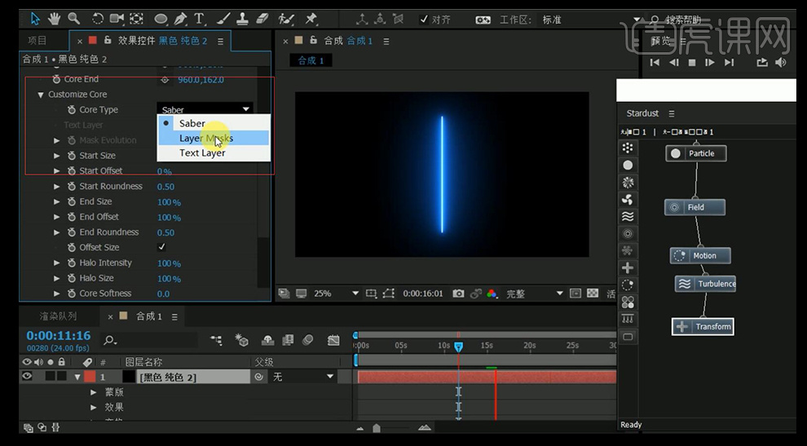This screenshot has width=807, height=446.
Task: Open the parent 无 dropdown for the layer
Action: tap(302, 377)
